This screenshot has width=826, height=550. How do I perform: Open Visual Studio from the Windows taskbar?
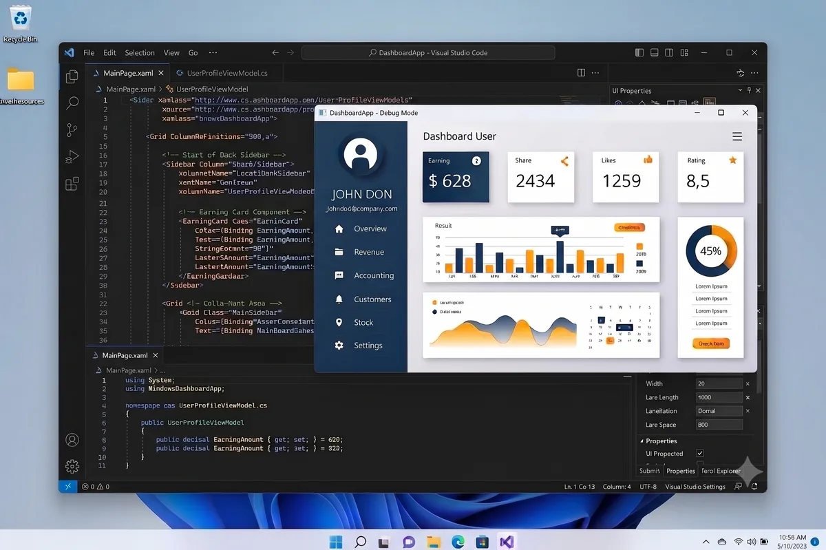point(507,542)
